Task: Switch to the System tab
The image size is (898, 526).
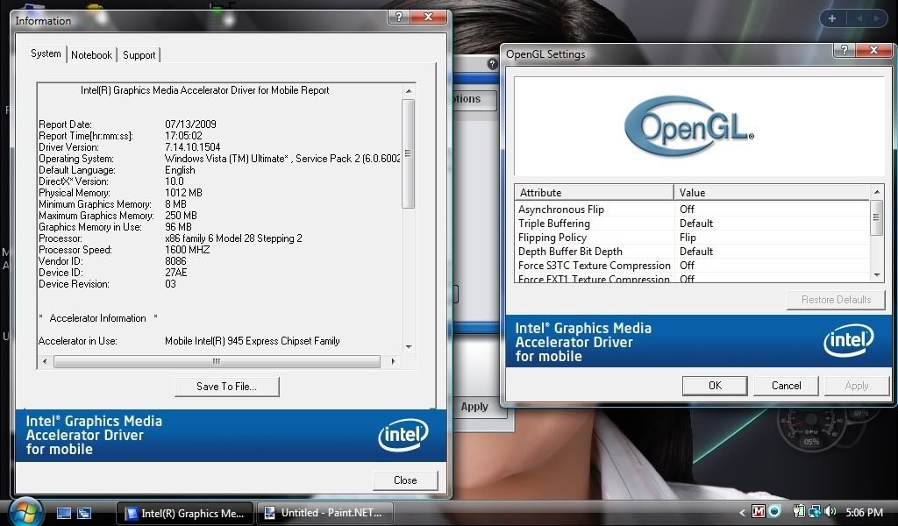Action: 46,53
